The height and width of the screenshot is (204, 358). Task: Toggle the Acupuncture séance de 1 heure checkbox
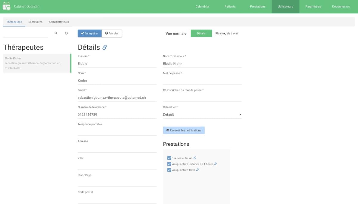[169, 164]
